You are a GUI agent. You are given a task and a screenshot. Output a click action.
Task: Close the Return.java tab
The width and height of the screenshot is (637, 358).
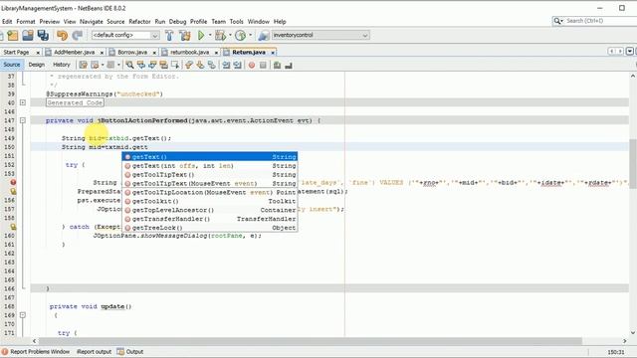pyautogui.click(x=273, y=53)
